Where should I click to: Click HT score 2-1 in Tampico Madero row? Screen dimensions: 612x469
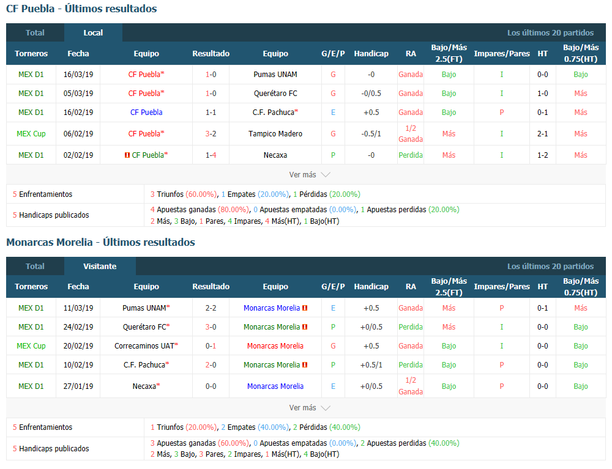tap(542, 134)
